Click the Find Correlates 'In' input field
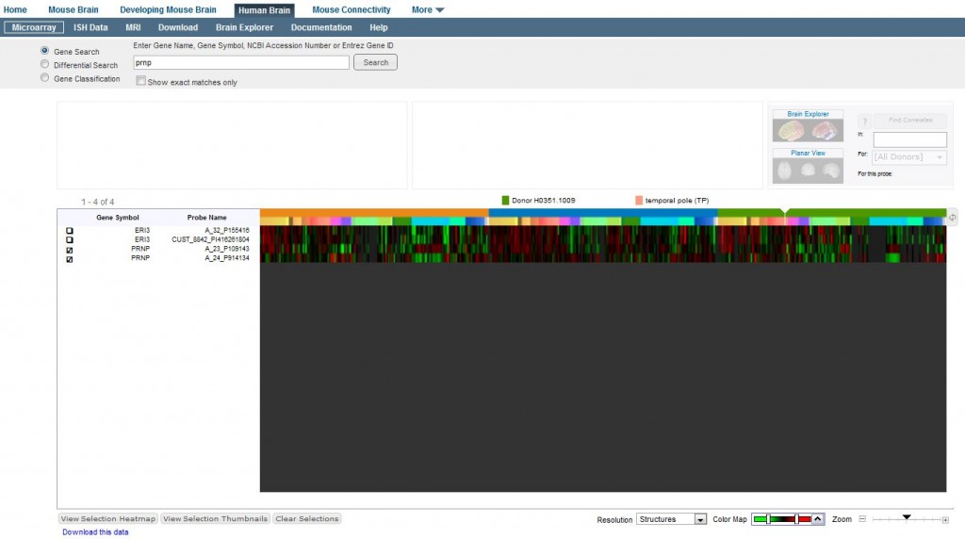 [x=909, y=139]
